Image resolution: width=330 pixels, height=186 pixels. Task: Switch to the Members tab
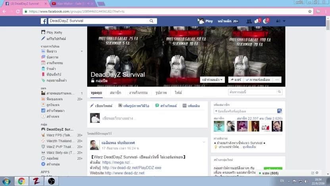click(x=115, y=93)
